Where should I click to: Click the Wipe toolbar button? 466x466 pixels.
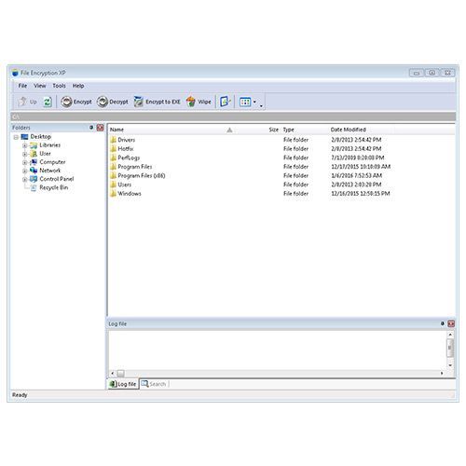pyautogui.click(x=199, y=102)
